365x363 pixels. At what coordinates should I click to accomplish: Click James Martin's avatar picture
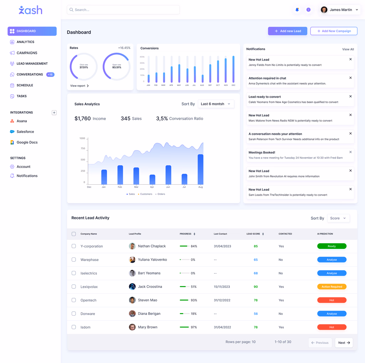(x=324, y=10)
